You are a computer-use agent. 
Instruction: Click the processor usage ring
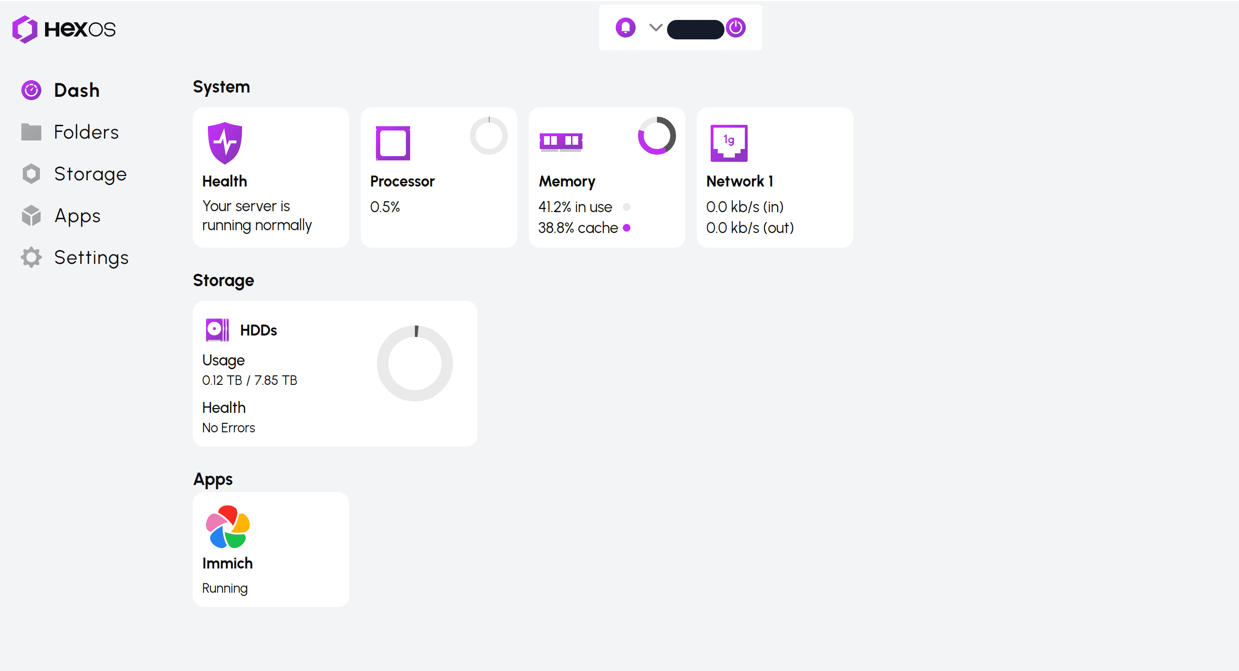click(488, 136)
